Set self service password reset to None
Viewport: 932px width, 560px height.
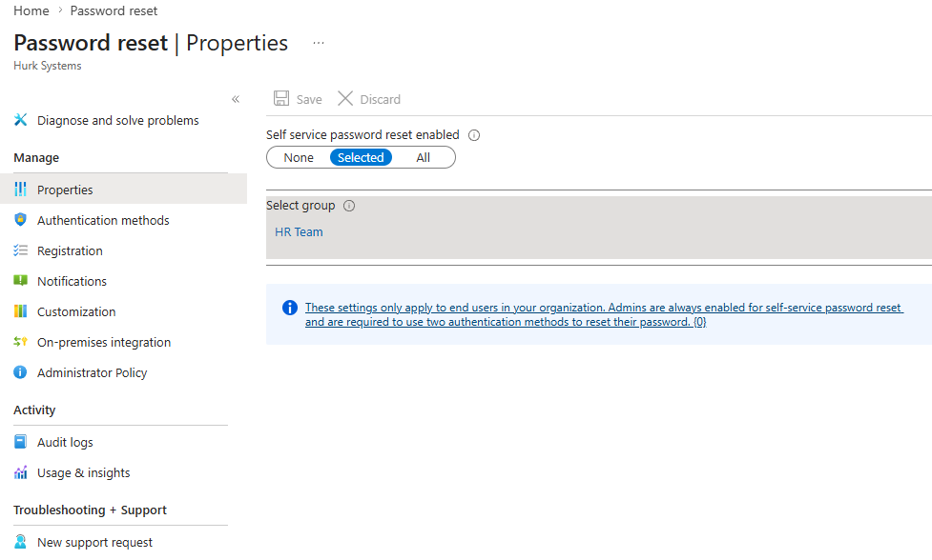click(x=299, y=158)
